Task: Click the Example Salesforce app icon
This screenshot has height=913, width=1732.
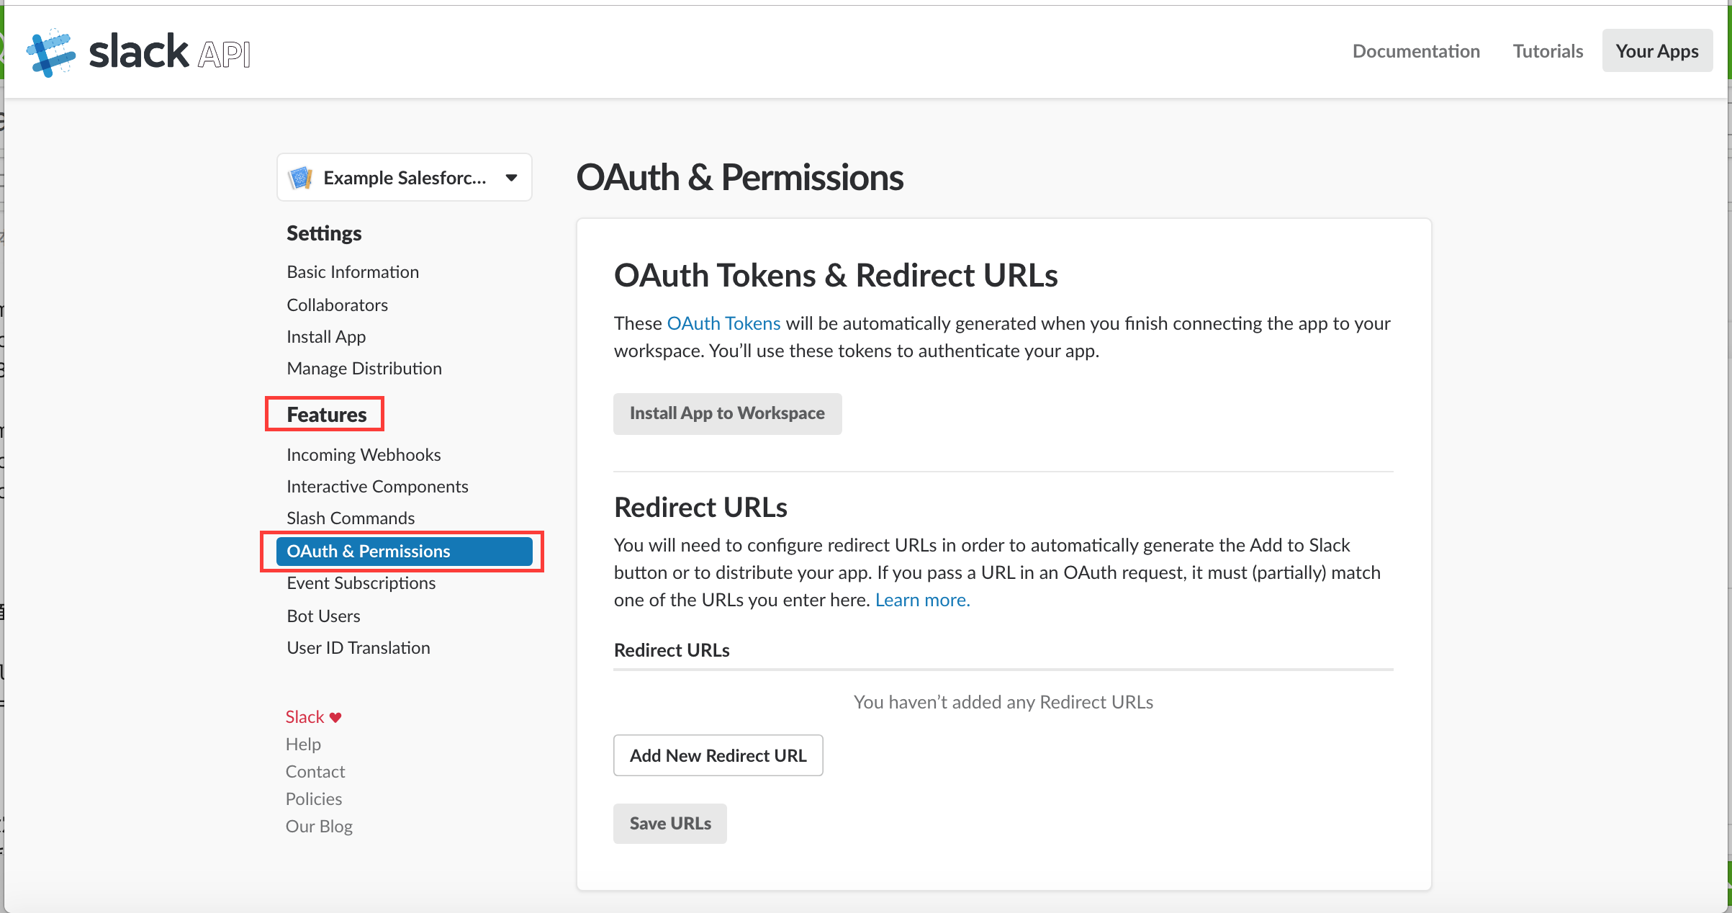Action: pyautogui.click(x=300, y=177)
